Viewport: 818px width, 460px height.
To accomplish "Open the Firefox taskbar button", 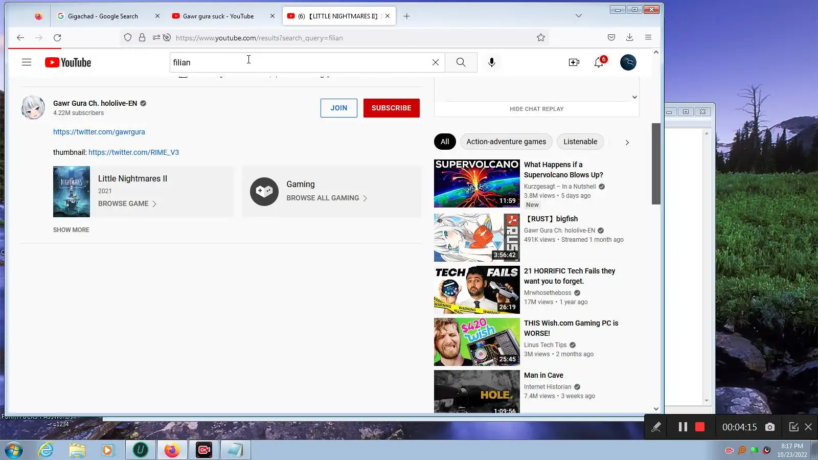I will pos(172,450).
